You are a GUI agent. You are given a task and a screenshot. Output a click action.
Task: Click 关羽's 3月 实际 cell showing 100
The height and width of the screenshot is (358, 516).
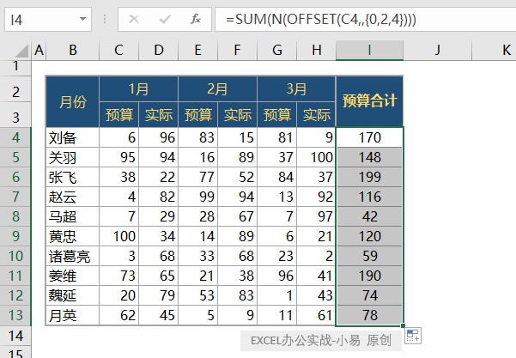click(x=316, y=157)
